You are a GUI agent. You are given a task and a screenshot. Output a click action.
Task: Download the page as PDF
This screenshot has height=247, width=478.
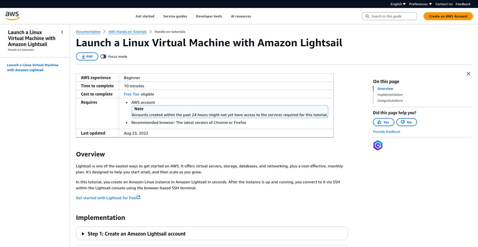pos(87,57)
